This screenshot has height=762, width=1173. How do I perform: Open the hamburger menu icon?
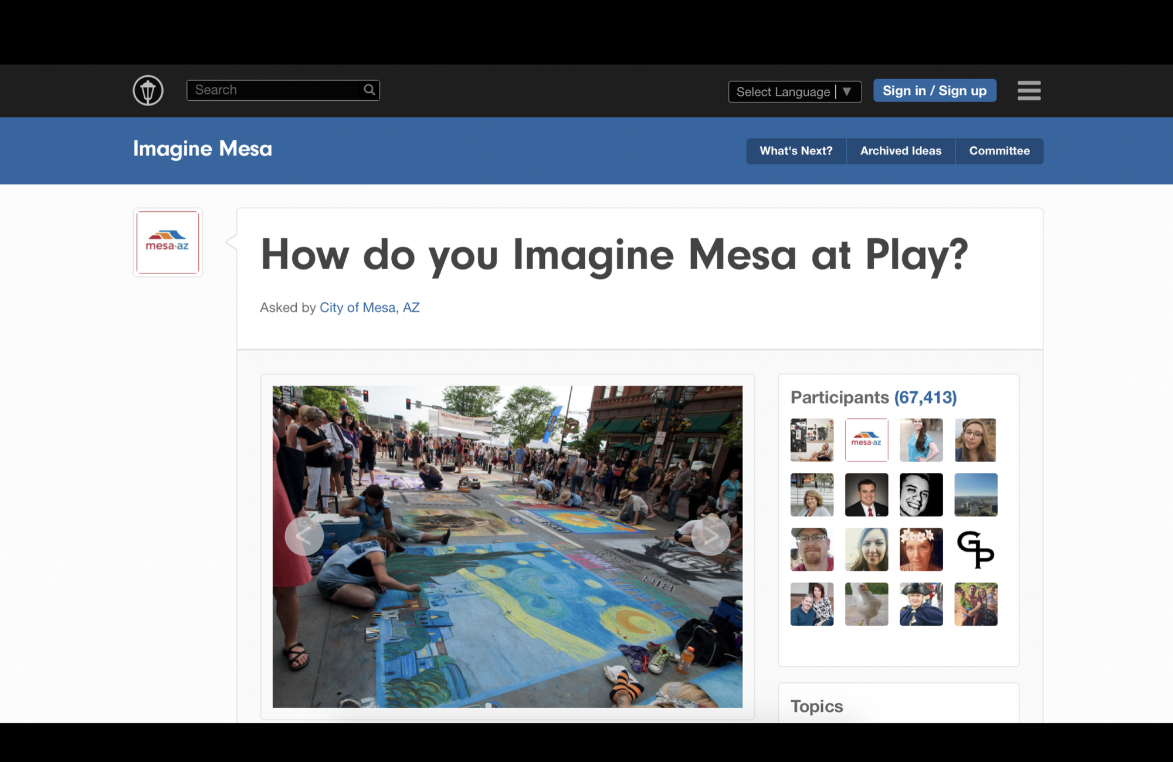click(1029, 90)
